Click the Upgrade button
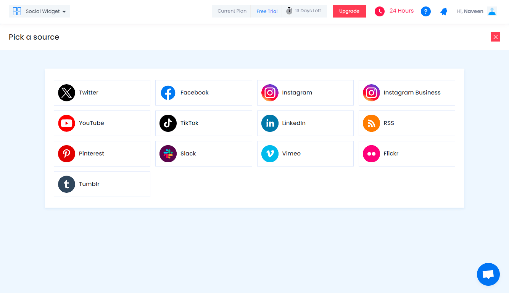509x293 pixels. (x=349, y=11)
